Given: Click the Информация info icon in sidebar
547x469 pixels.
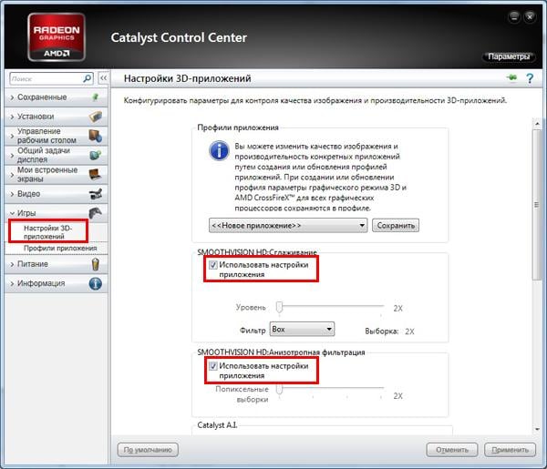Looking at the screenshot, I should (x=95, y=283).
